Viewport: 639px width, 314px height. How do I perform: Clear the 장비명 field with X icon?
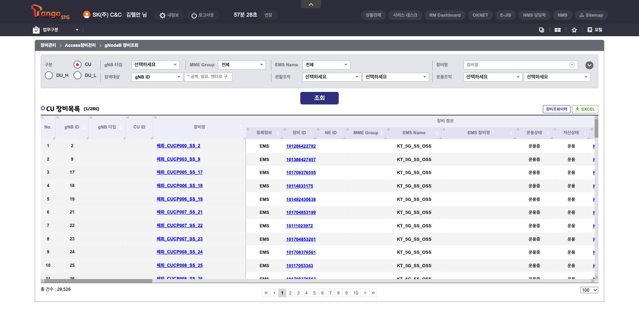coord(572,65)
